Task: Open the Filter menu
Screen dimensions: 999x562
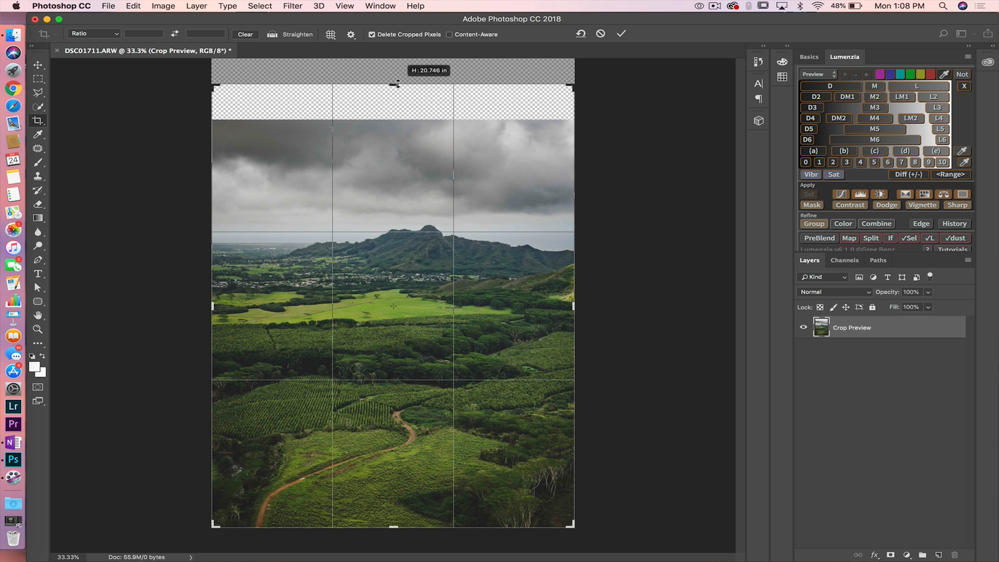Action: point(293,6)
